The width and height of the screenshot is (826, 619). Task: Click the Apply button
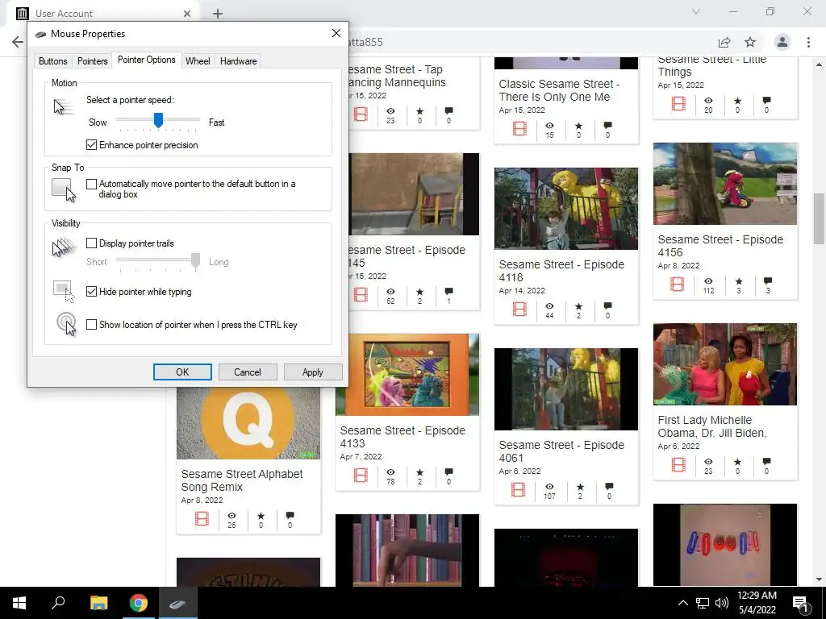(312, 372)
